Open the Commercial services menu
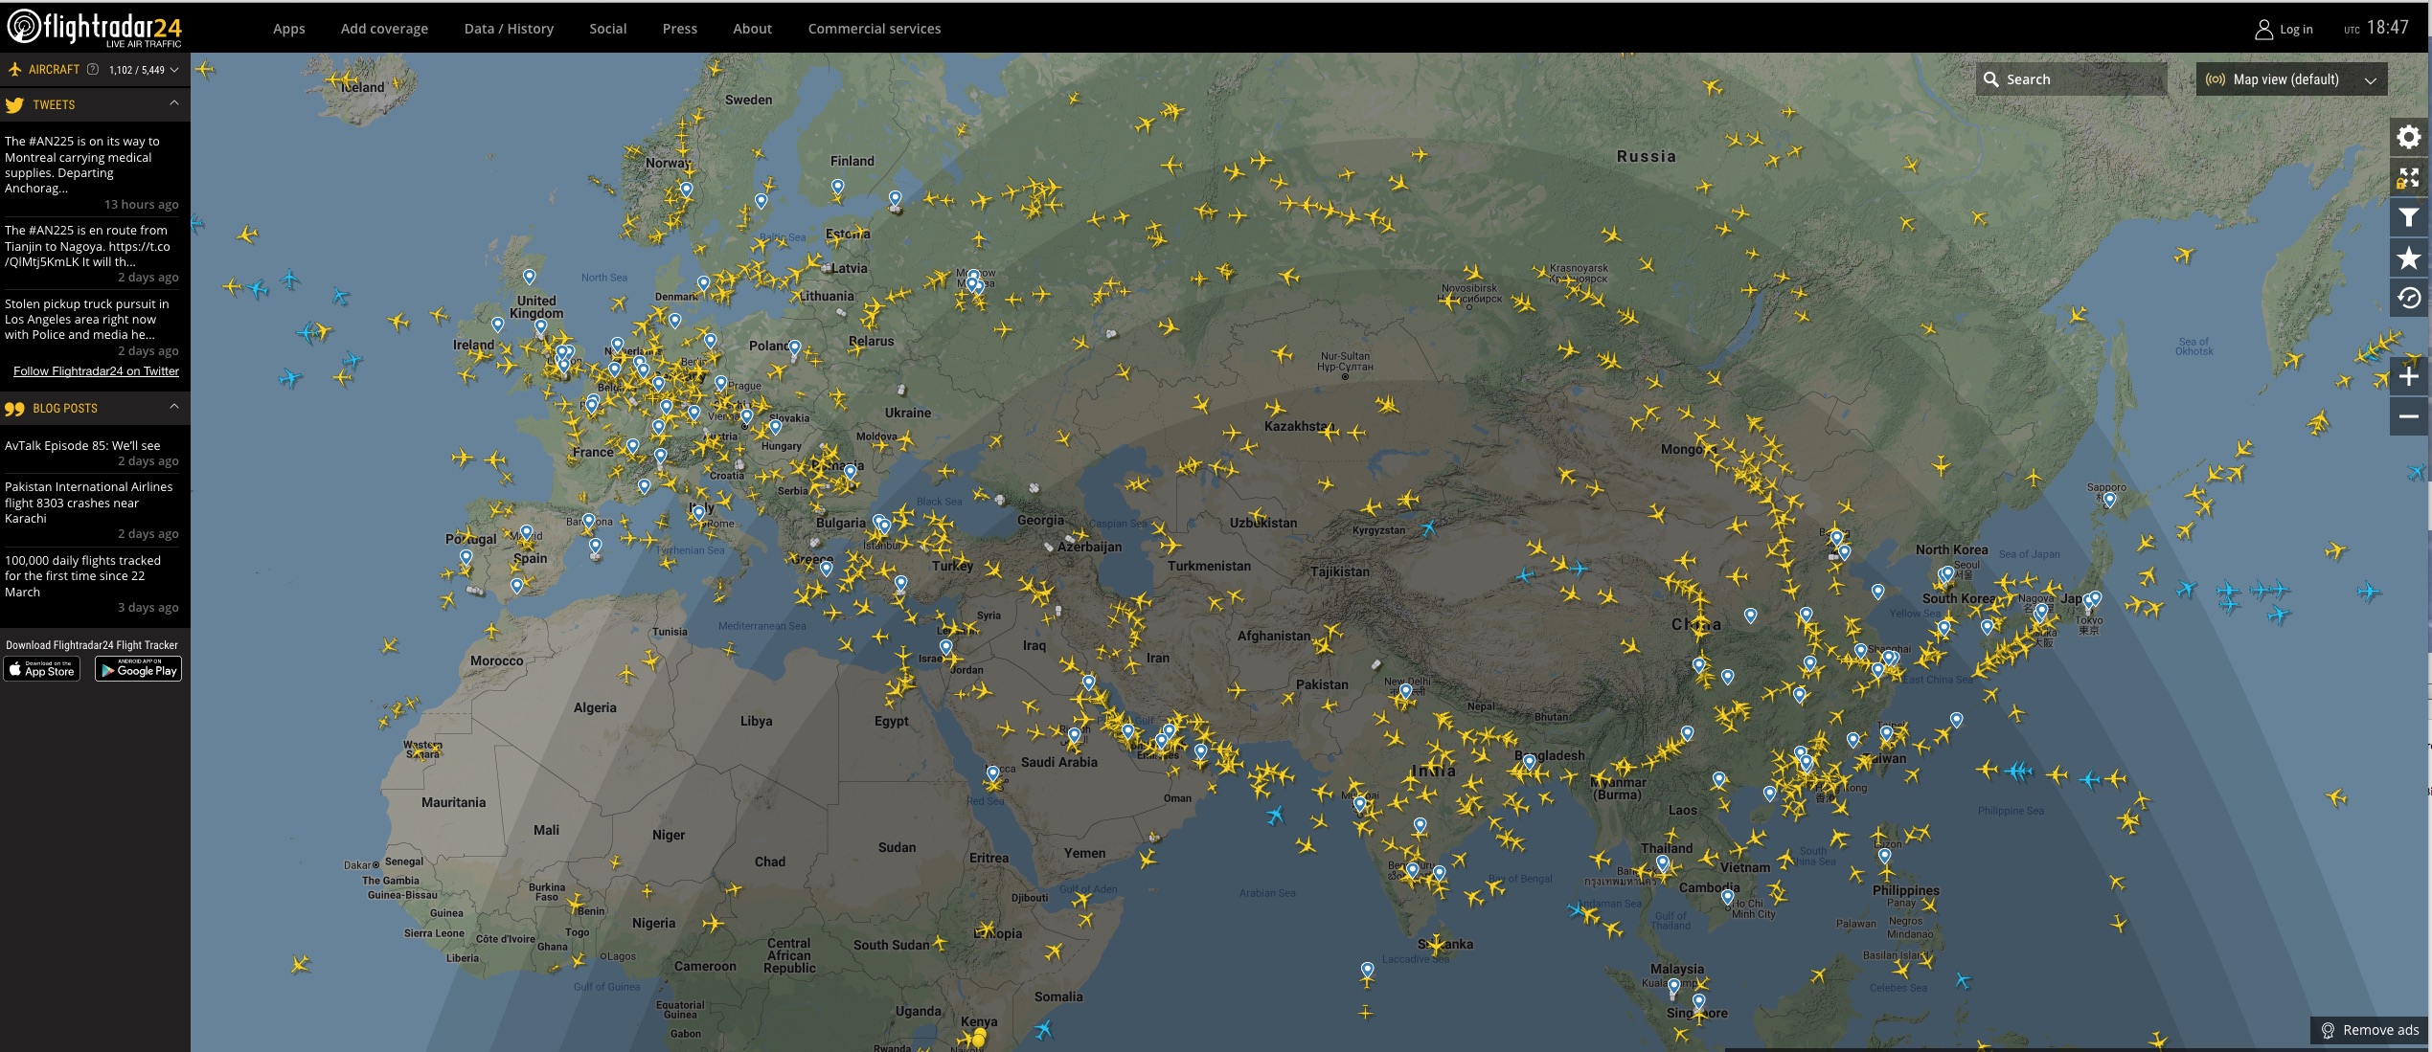Image resolution: width=2432 pixels, height=1052 pixels. [874, 29]
